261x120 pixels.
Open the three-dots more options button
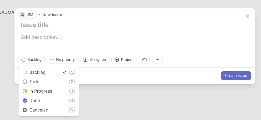click(x=157, y=60)
